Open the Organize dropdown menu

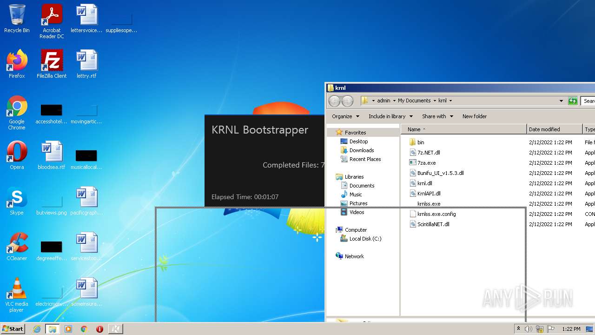[345, 116]
